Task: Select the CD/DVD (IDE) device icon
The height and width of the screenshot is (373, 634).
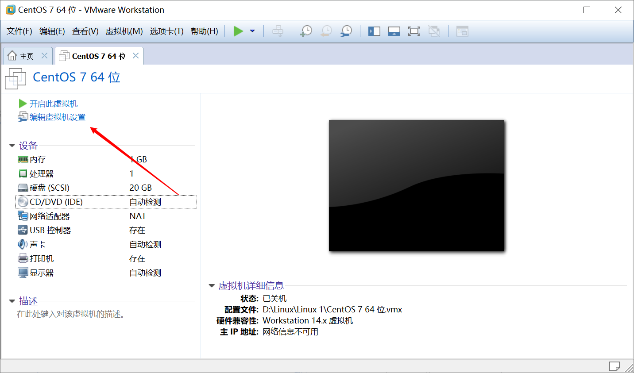Action: tap(23, 201)
